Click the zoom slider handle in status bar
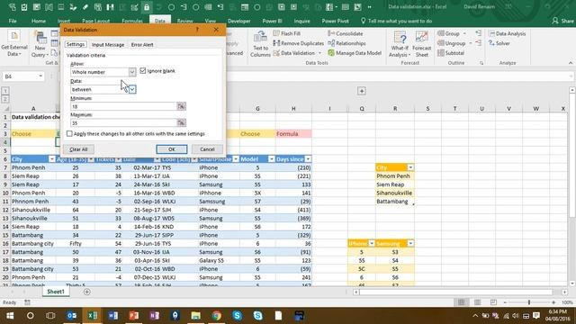The width and height of the screenshot is (576, 324). pyautogui.click(x=529, y=302)
